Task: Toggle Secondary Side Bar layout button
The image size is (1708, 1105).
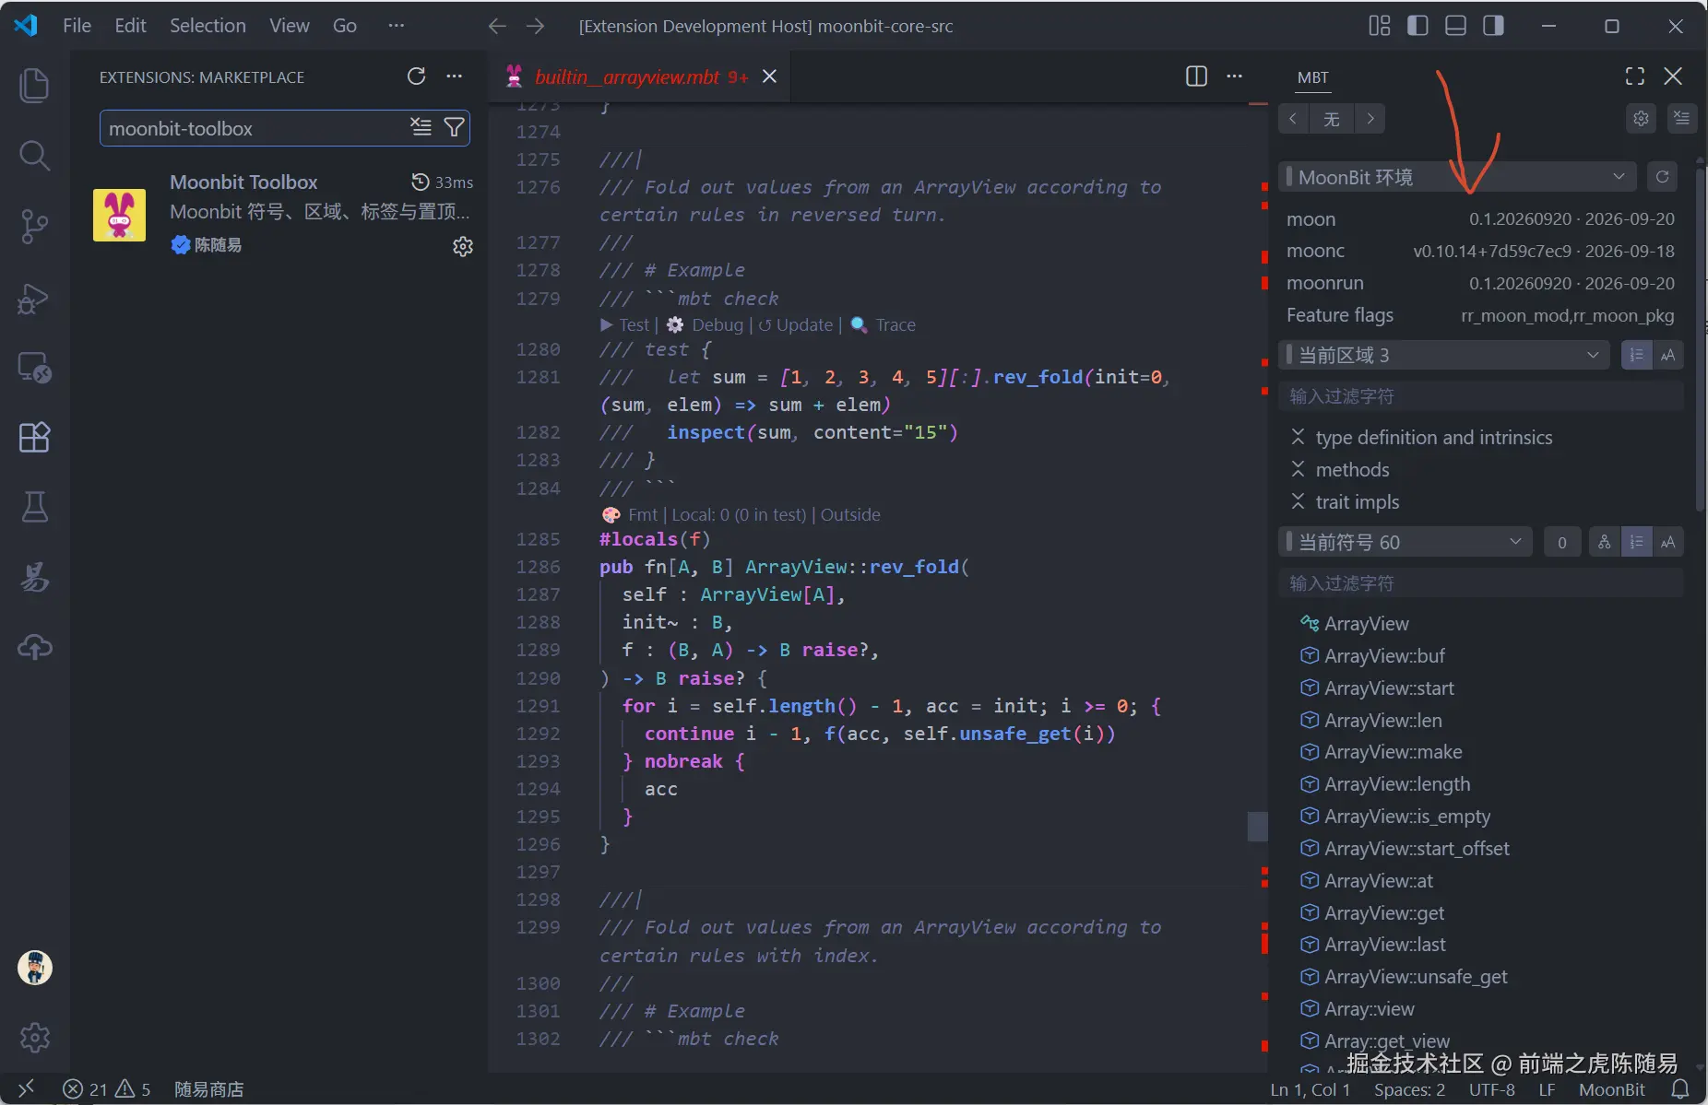Action: click(1493, 26)
